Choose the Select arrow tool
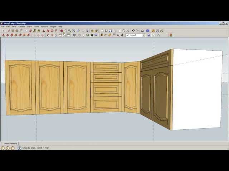Image resolution: width=229 pixels, height=171 pixels. 4,31
